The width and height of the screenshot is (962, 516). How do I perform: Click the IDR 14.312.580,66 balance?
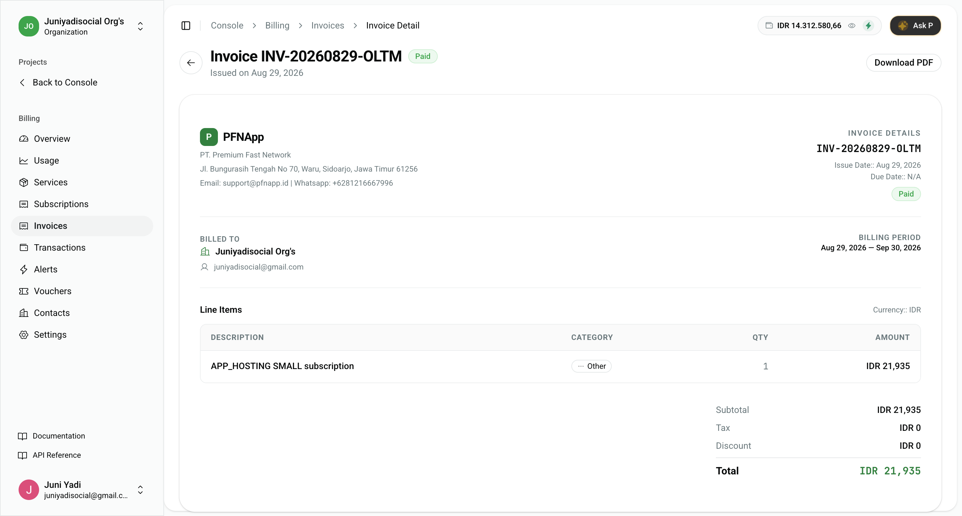click(809, 25)
